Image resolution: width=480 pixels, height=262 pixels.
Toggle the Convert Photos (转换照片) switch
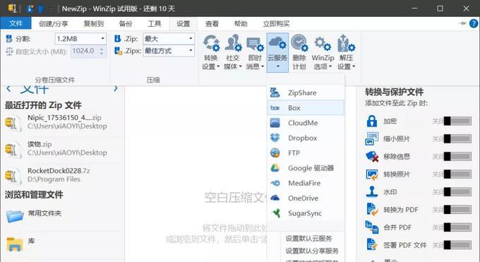[457, 174]
